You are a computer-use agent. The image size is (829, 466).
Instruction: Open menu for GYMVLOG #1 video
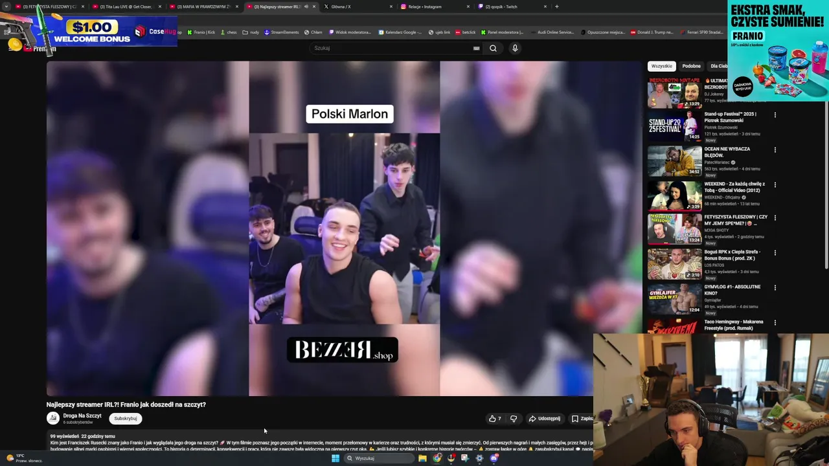pos(775,288)
